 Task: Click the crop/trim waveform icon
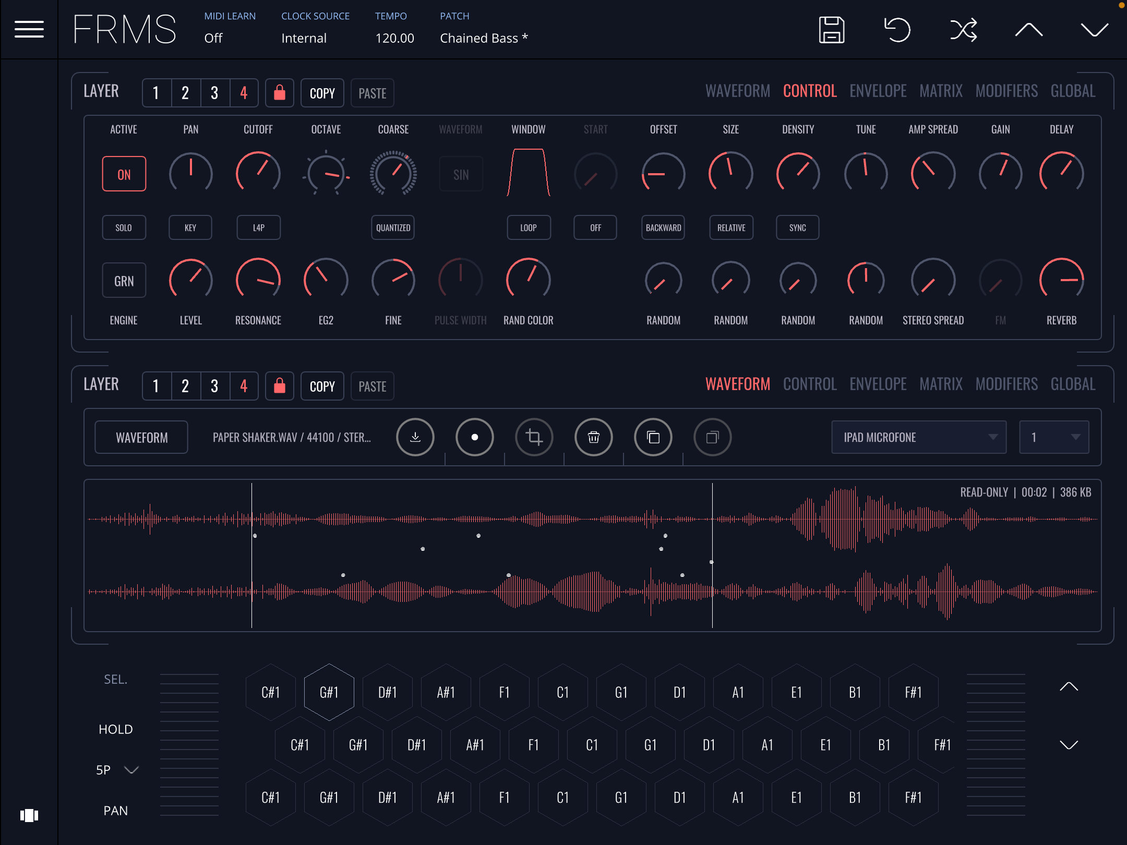[532, 436]
